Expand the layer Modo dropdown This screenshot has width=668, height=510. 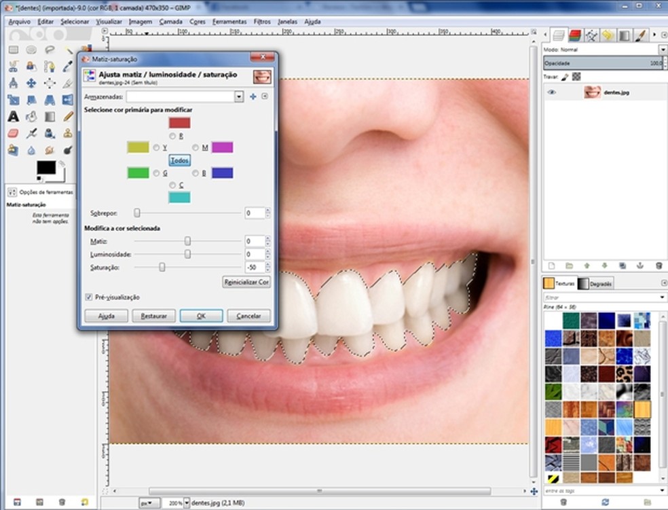click(x=663, y=50)
